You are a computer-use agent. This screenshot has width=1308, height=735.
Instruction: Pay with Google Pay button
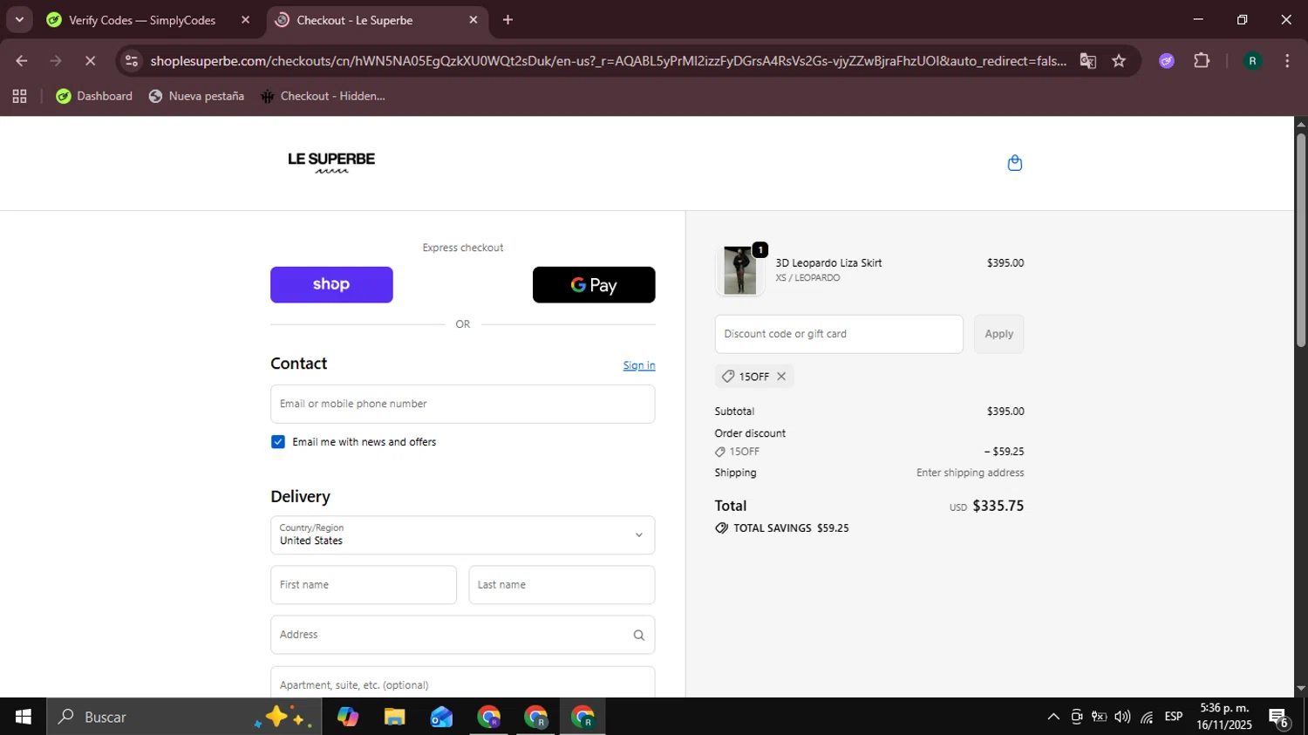[x=594, y=285]
